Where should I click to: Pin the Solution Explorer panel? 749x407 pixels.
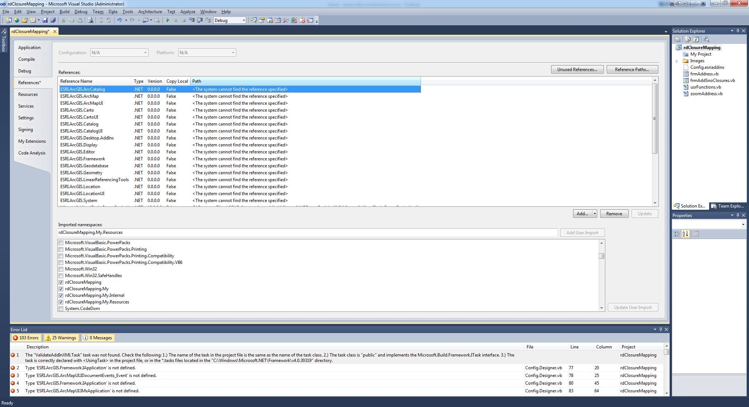coord(738,31)
